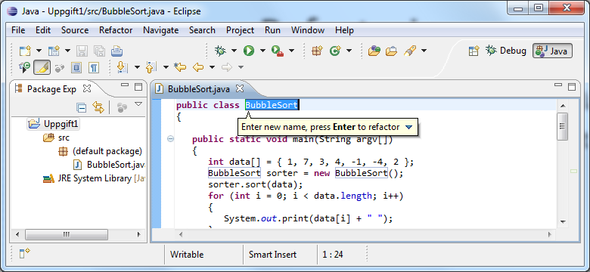Open the Source menu
This screenshot has height=272, width=590.
tap(75, 30)
